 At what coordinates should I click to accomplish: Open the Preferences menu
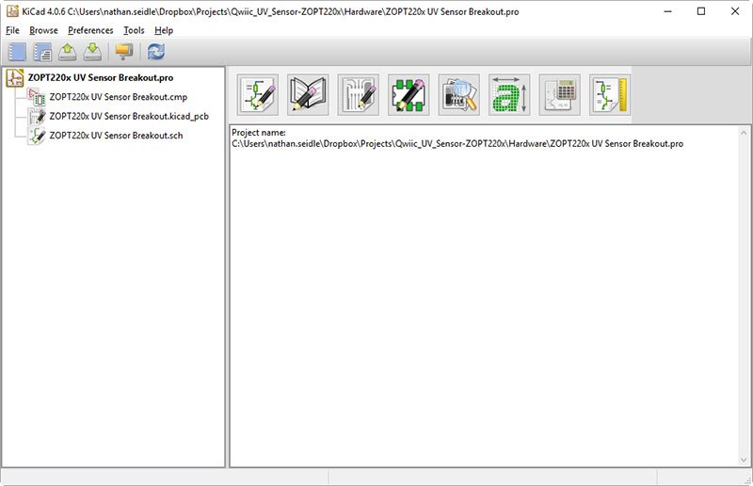tap(90, 30)
